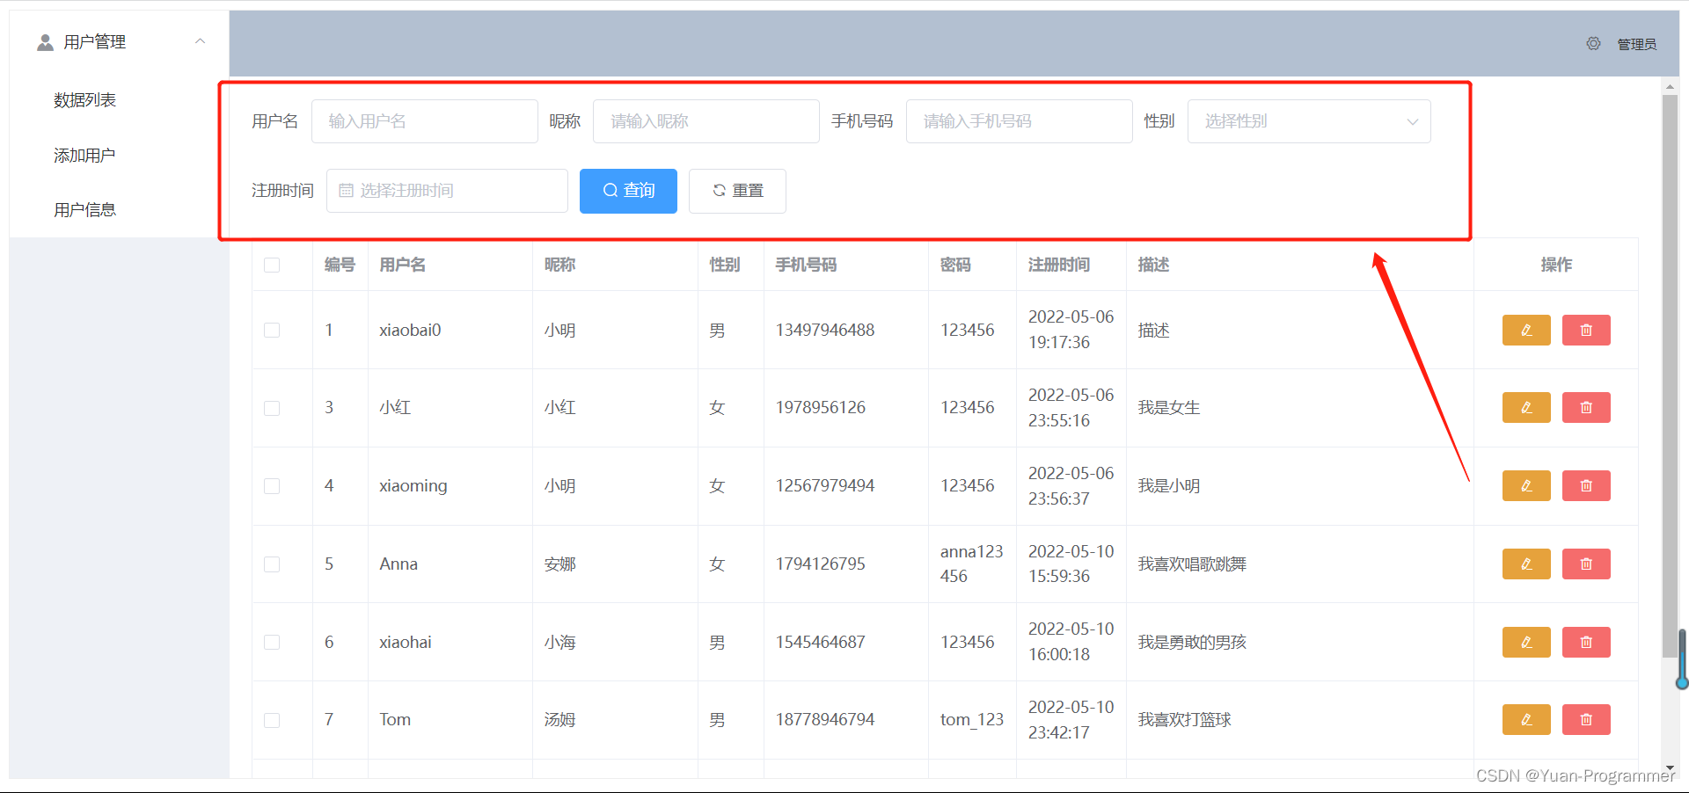Click the 手机号码 column header in table
Screen dimensions: 1689x793
point(807,265)
